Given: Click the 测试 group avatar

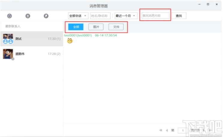Looking at the screenshot, I should (8, 39).
